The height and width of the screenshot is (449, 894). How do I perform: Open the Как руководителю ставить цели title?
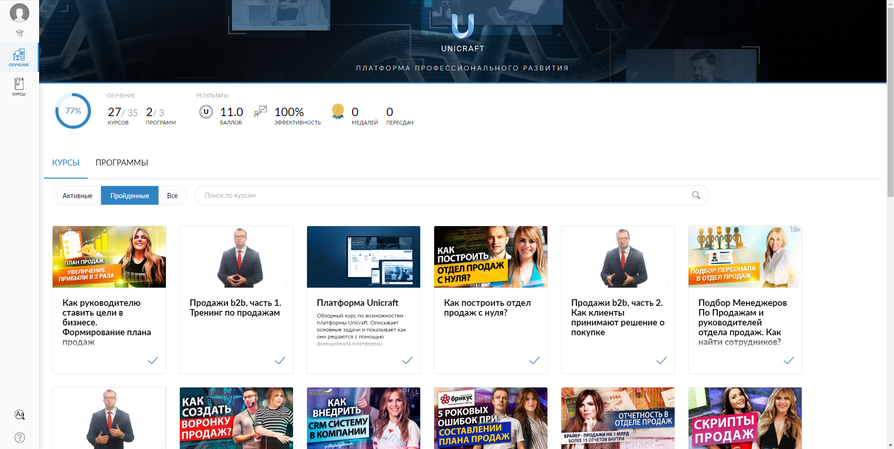(x=107, y=322)
